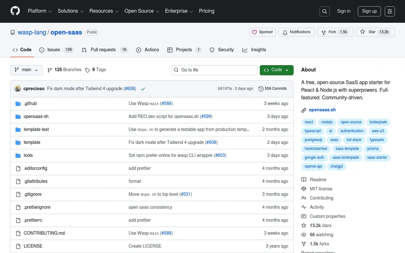Viewport: 405px width, 253px height.
Task: Click the Notifications bell icon
Action: pos(285,32)
